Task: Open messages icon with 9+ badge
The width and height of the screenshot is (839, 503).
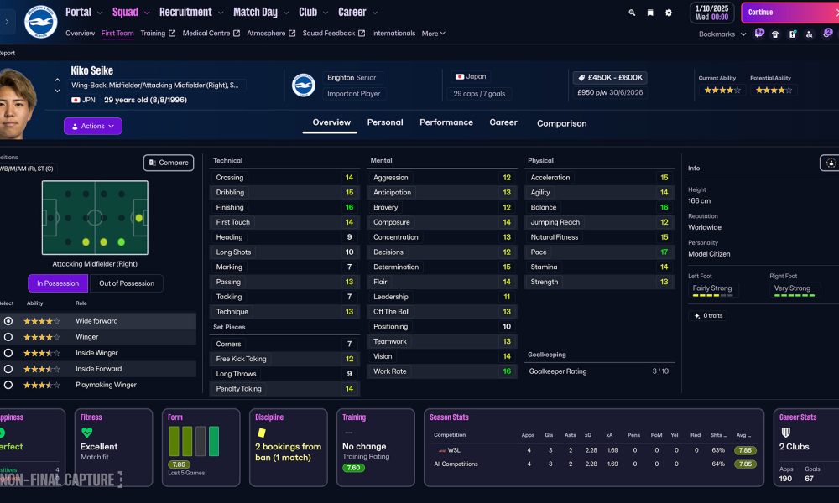Action: tap(759, 34)
